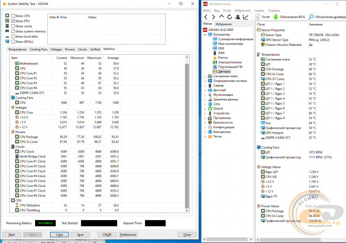Switch to the Cooling Fans tab
346x243 pixels.
(38, 50)
